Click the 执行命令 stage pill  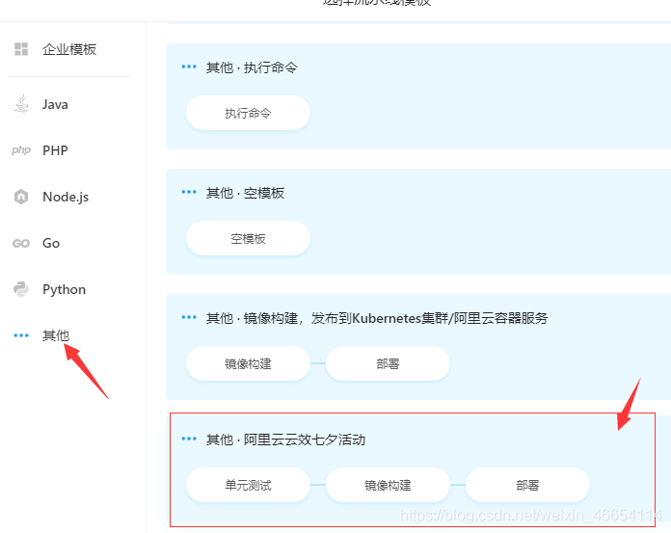248,113
